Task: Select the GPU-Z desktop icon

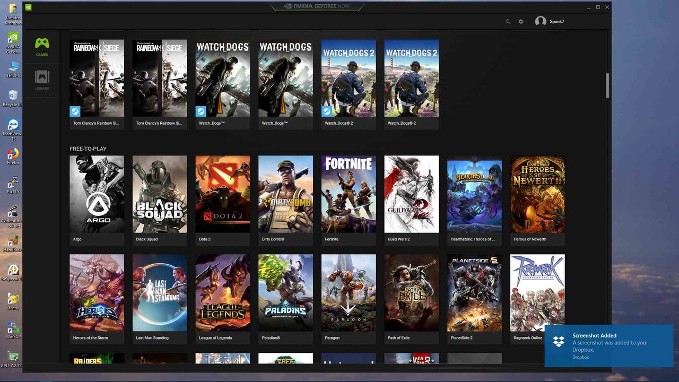Action: [x=13, y=359]
